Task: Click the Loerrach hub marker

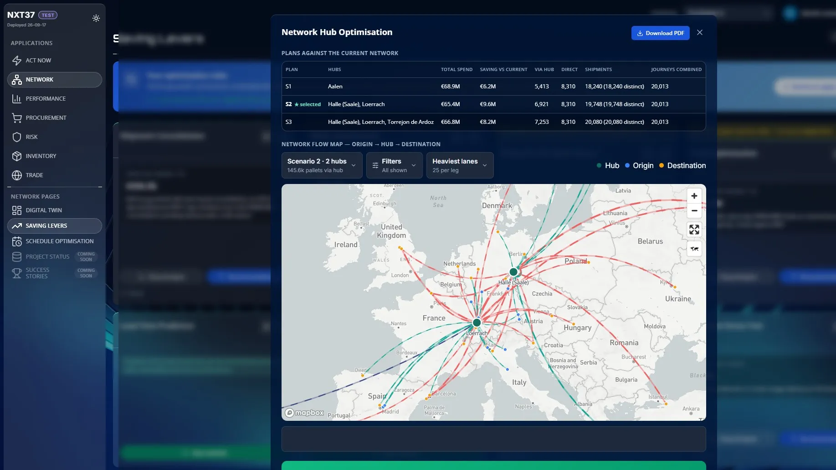Action: [x=477, y=322]
